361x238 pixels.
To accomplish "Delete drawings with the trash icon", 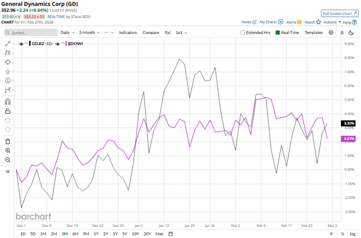I will (8, 141).
